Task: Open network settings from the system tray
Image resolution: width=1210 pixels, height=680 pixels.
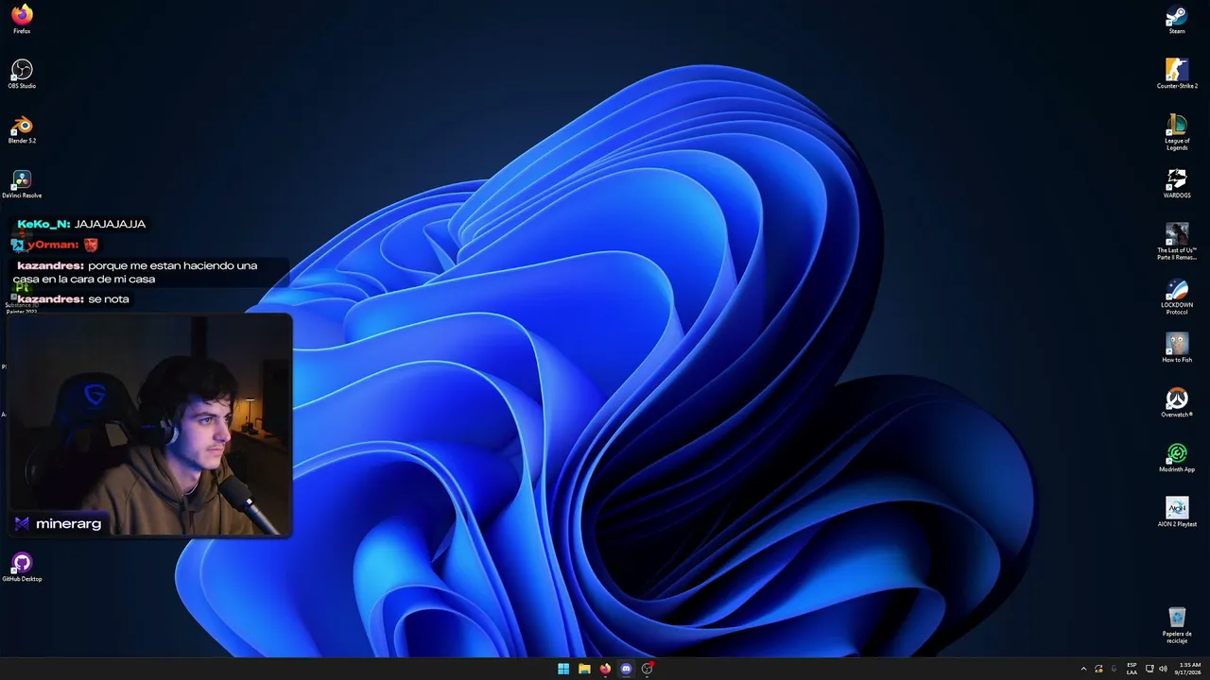Action: [x=1149, y=669]
